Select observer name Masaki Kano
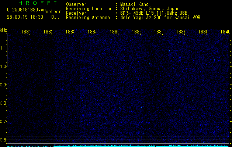This screenshot has height=147, width=232. [x=134, y=4]
